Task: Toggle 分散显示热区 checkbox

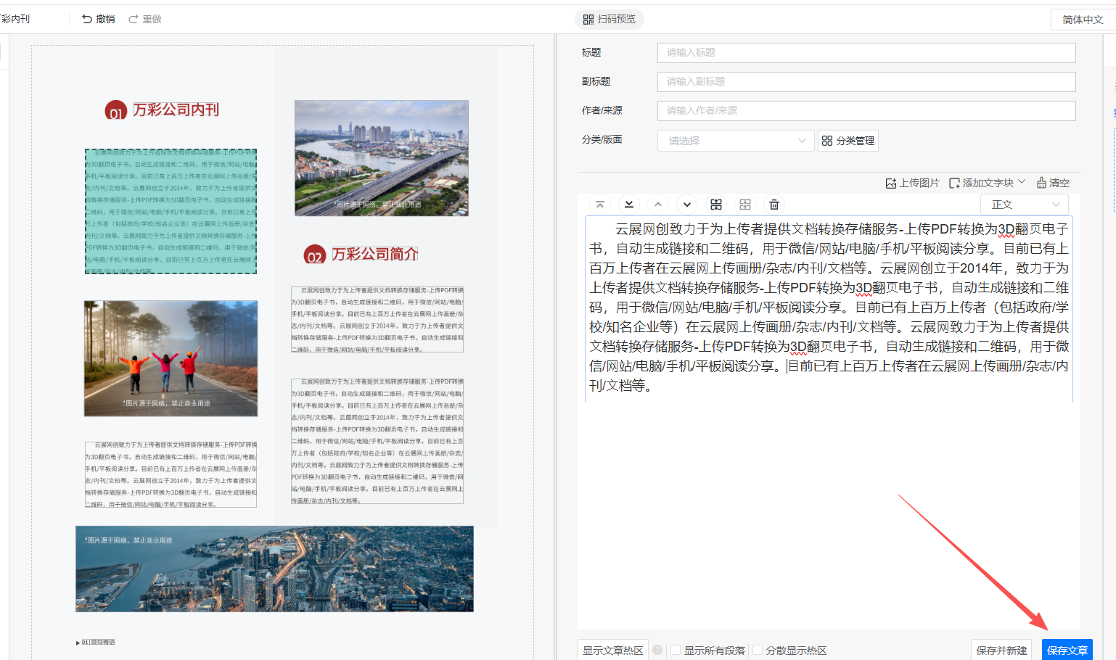Action: coord(758,650)
